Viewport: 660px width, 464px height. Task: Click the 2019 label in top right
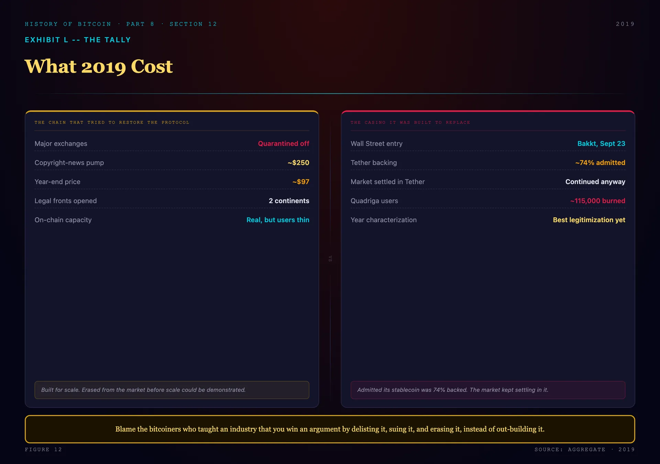[x=625, y=24]
